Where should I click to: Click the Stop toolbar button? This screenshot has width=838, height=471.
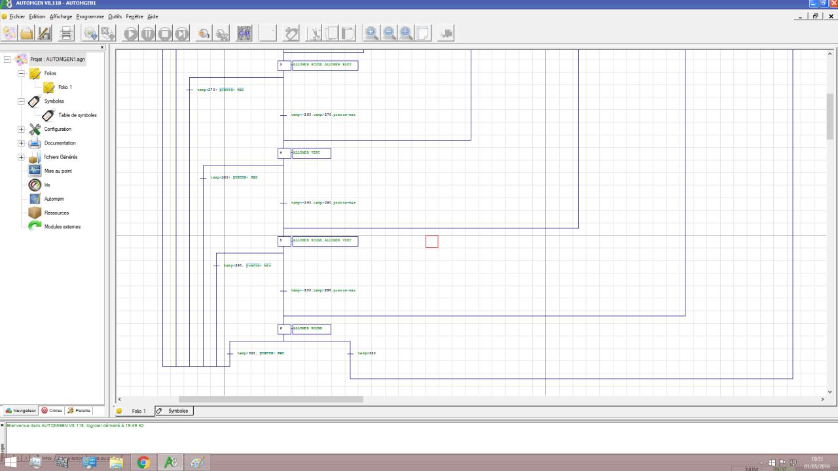click(165, 33)
